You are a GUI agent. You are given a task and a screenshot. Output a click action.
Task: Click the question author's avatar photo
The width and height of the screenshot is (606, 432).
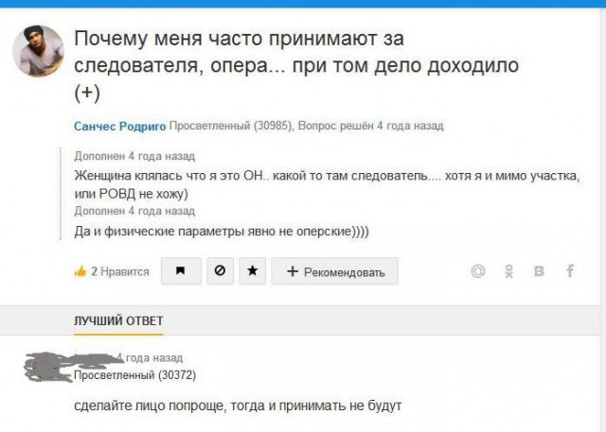[x=39, y=51]
